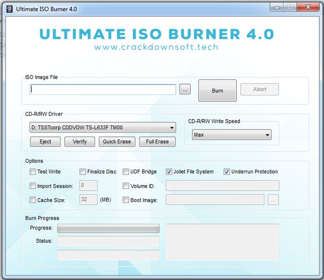The image size is (324, 280).
Task: Click the Volume ID text field
Action: tap(222, 186)
